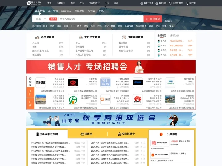Open the 区域 region dropdown

pos(41,19)
